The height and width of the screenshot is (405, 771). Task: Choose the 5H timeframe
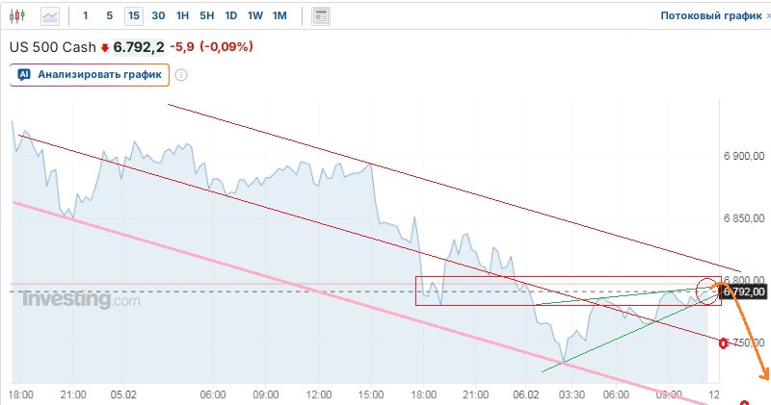click(x=207, y=16)
